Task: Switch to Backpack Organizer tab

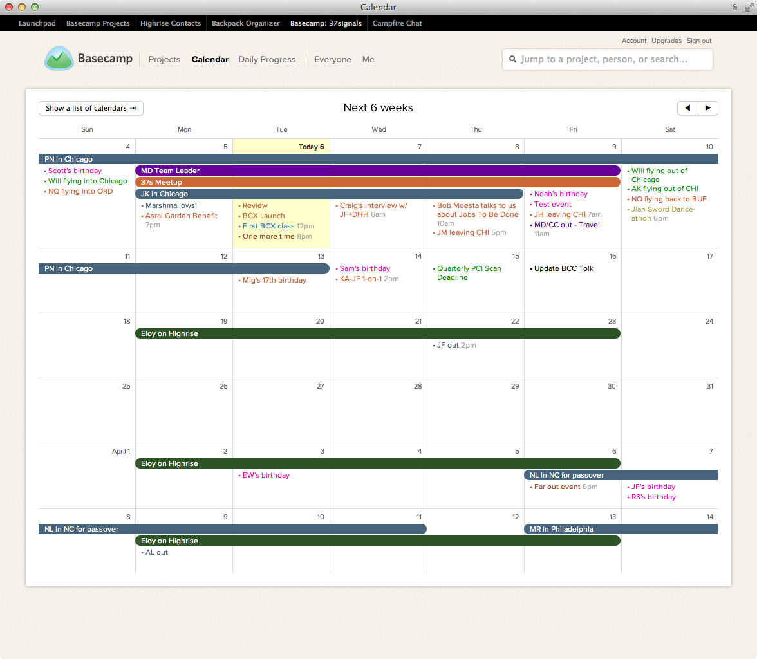Action: pos(246,23)
